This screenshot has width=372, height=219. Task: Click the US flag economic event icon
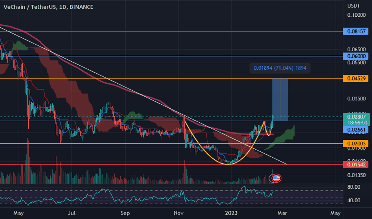[276, 178]
